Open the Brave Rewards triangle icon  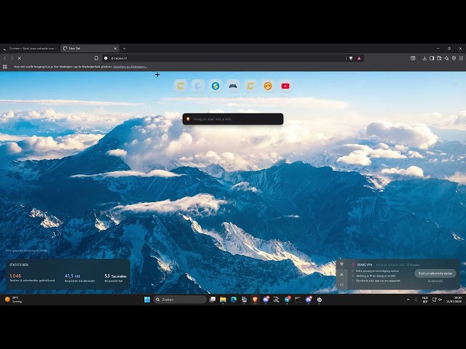tap(359, 58)
